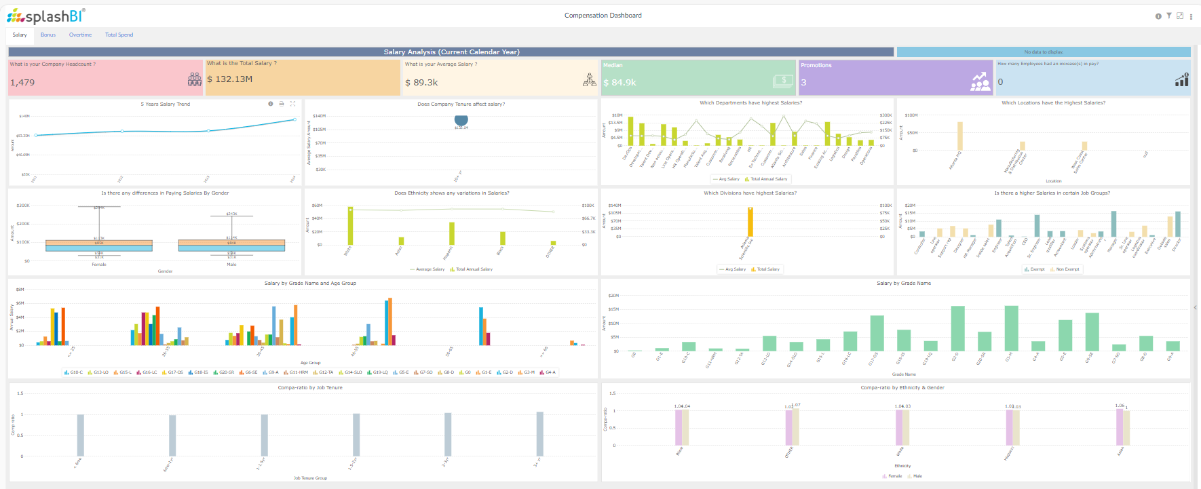
Task: Click the blue bubble in Company Tenure chart
Action: (461, 120)
